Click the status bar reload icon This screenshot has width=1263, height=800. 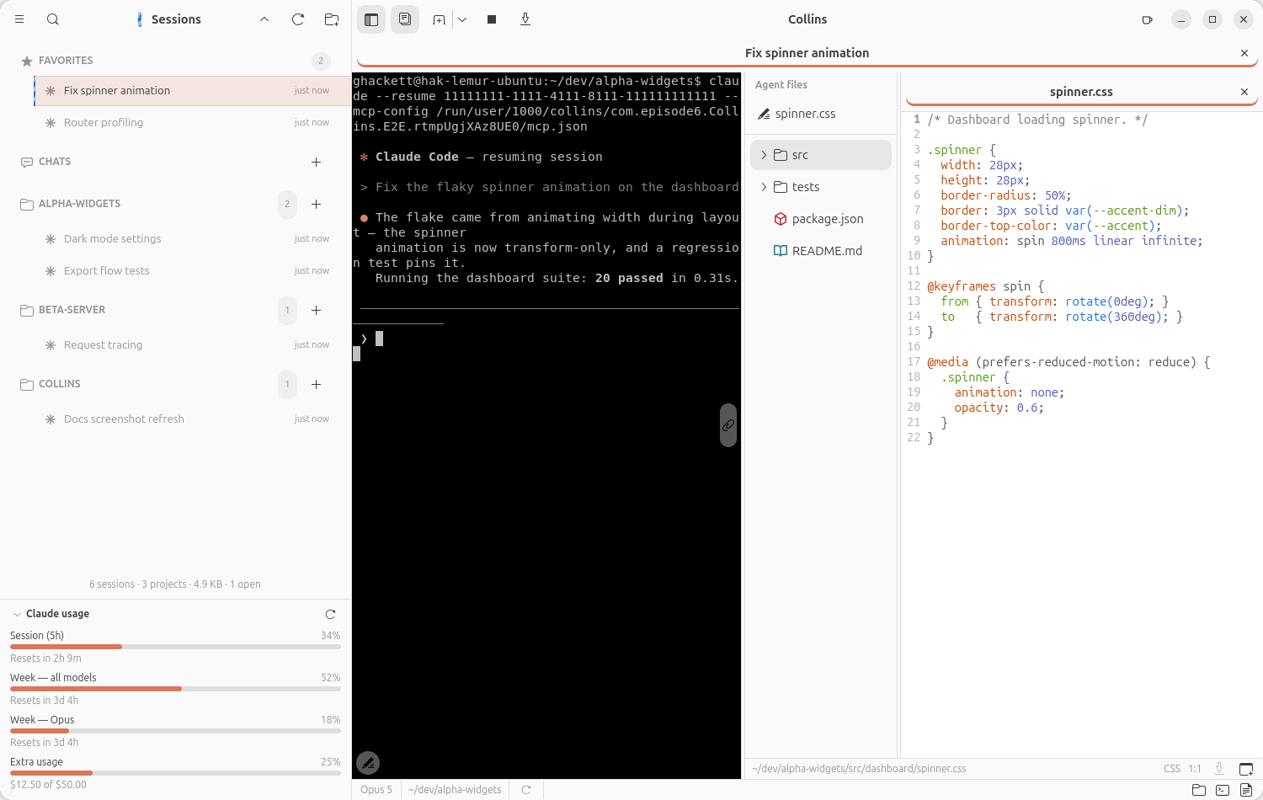[x=526, y=790]
